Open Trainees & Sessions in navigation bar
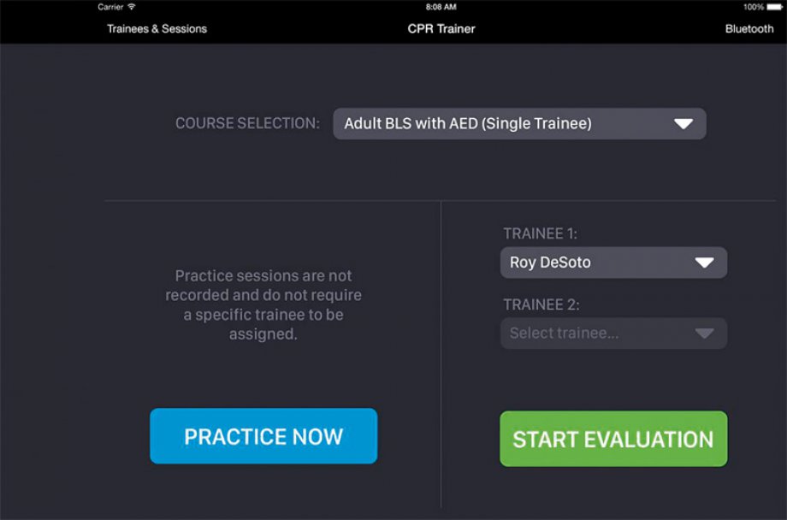This screenshot has width=787, height=520. 157,28
